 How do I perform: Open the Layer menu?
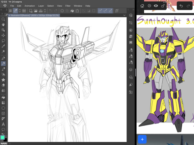click(41, 6)
